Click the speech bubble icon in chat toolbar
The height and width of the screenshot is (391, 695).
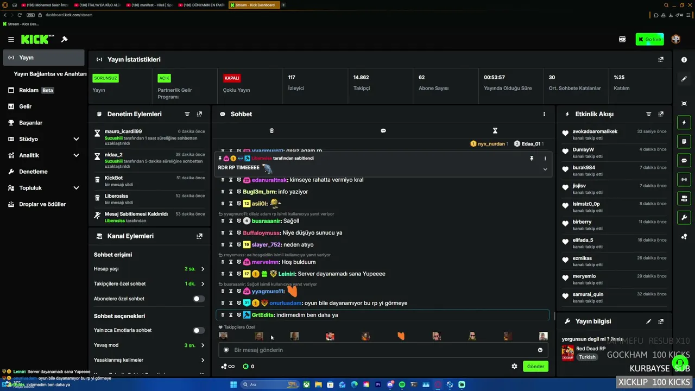383,131
